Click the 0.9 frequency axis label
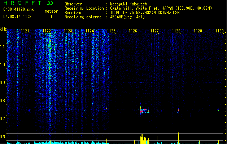Viewport: 227px width, 144px height. tap(3, 83)
